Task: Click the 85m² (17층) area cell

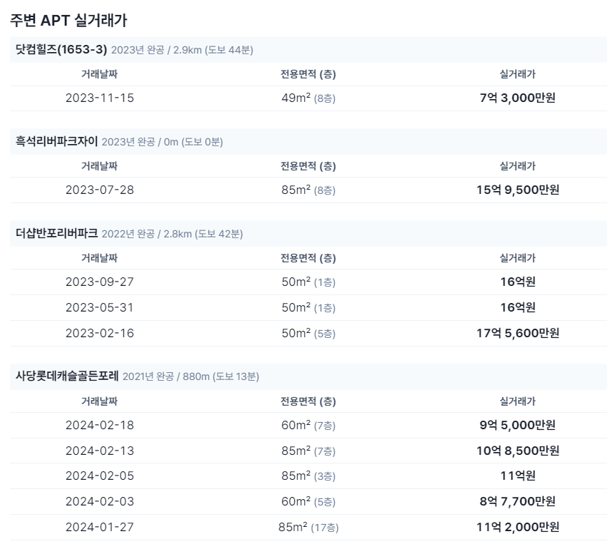Action: 308,527
